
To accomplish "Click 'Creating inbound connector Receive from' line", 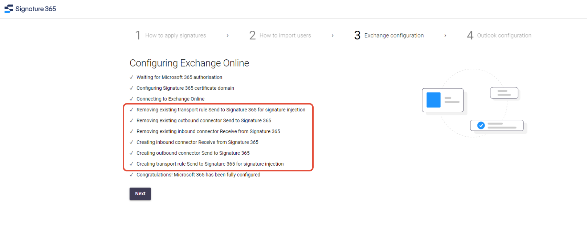I will tap(197, 142).
